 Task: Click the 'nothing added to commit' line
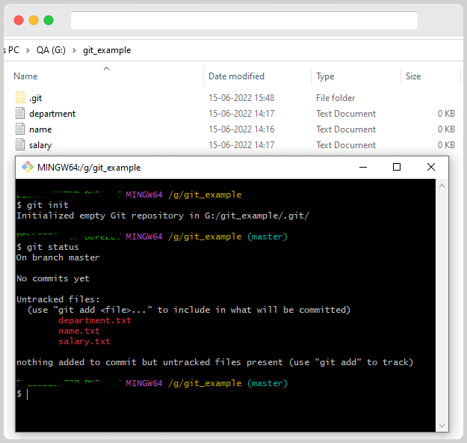click(214, 362)
